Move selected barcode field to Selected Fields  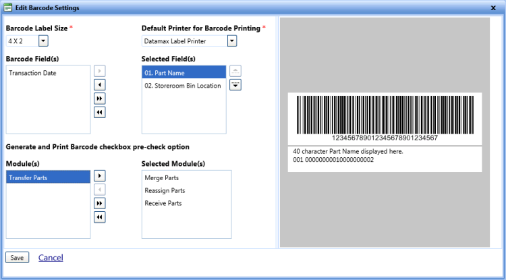[100, 71]
